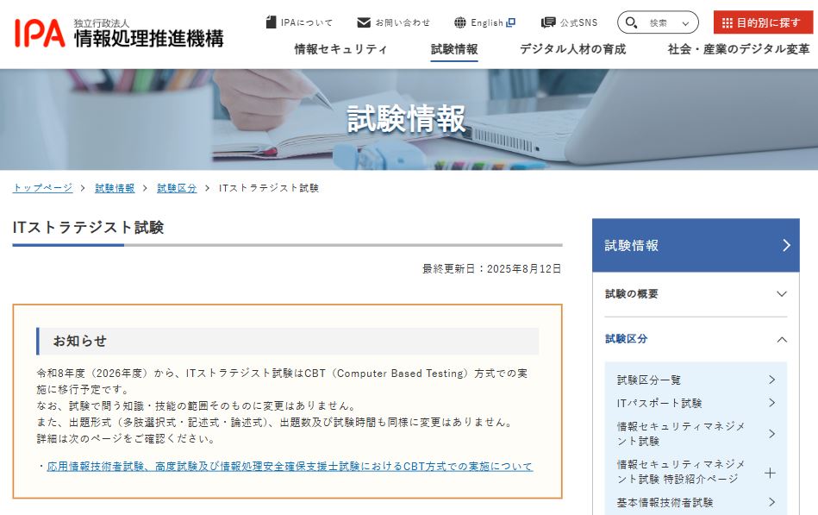This screenshot has height=515, width=818.
Task: Click the IPAについて document icon
Action: 271,22
